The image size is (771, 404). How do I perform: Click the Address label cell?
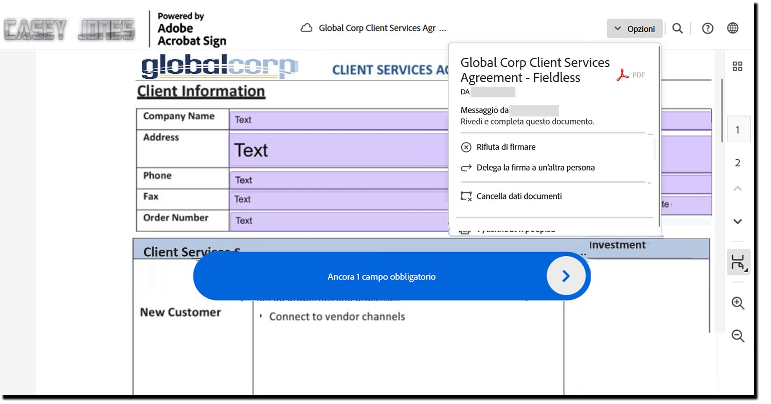(182, 148)
